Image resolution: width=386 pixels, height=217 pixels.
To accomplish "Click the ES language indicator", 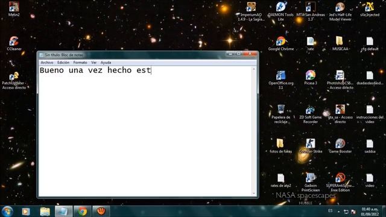I will [x=330, y=211].
